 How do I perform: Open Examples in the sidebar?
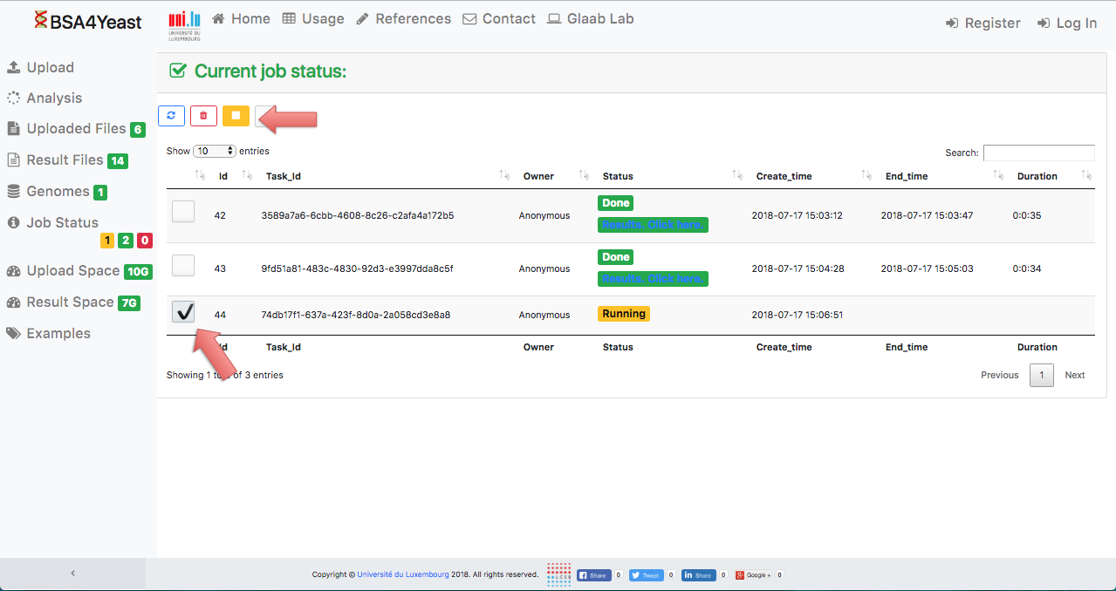[x=58, y=334]
